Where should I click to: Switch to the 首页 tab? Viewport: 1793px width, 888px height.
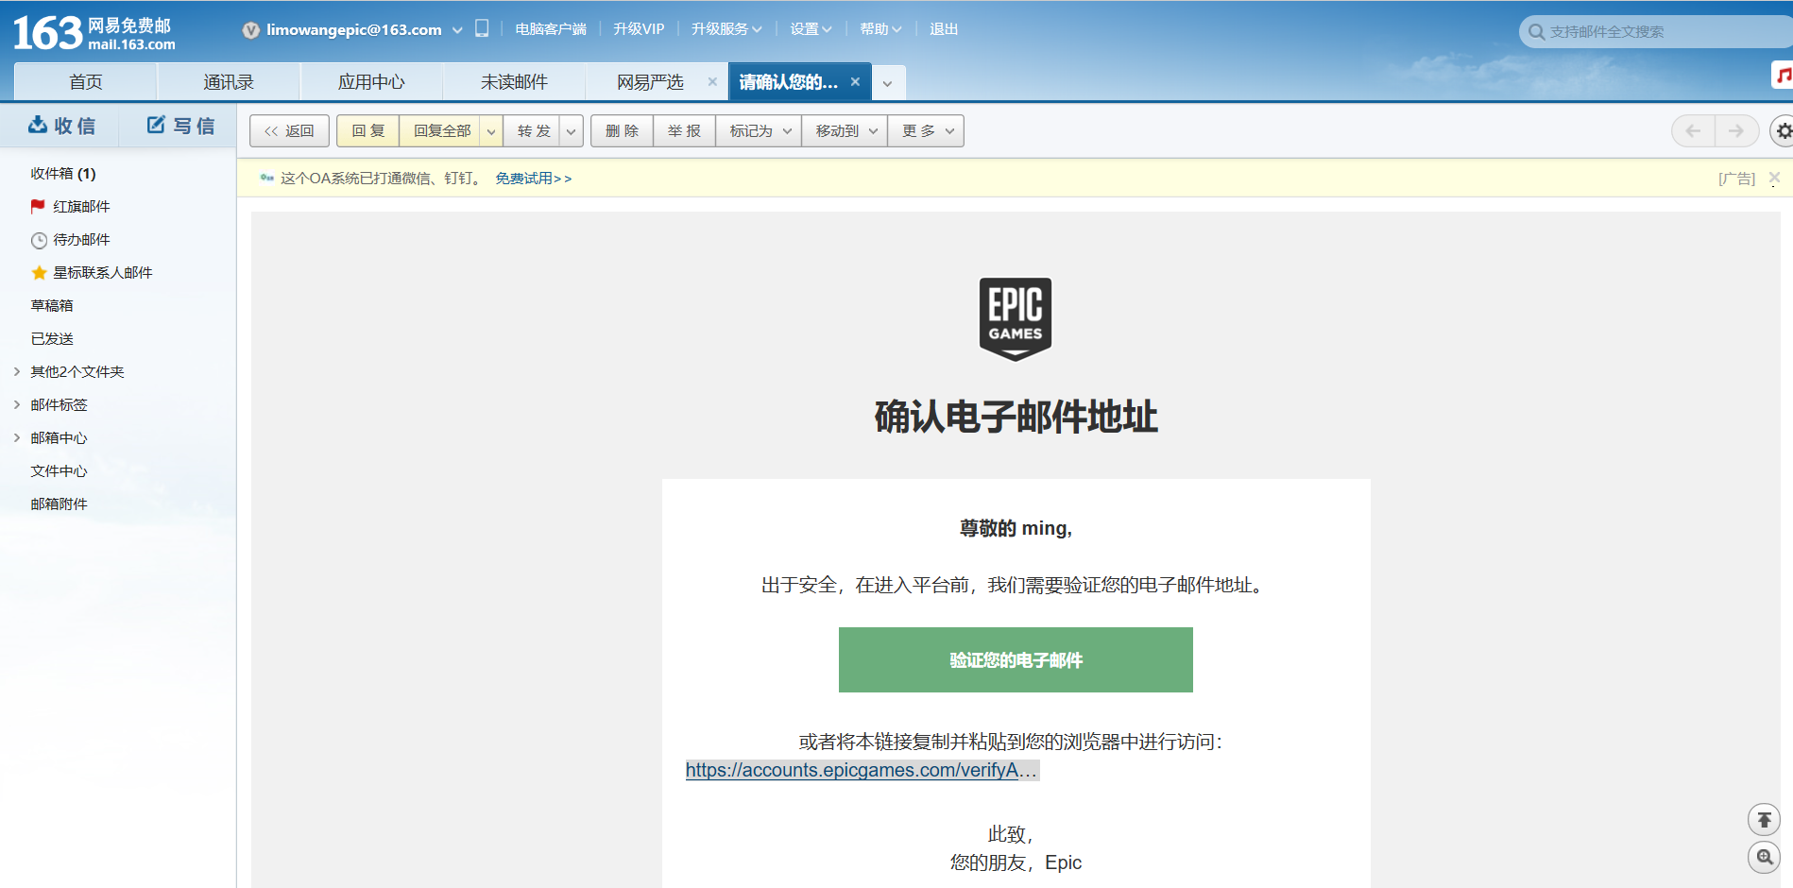(x=86, y=82)
